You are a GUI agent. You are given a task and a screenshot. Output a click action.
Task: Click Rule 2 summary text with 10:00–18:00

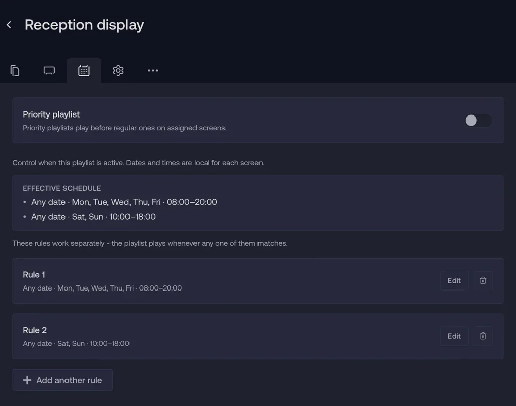tap(76, 344)
